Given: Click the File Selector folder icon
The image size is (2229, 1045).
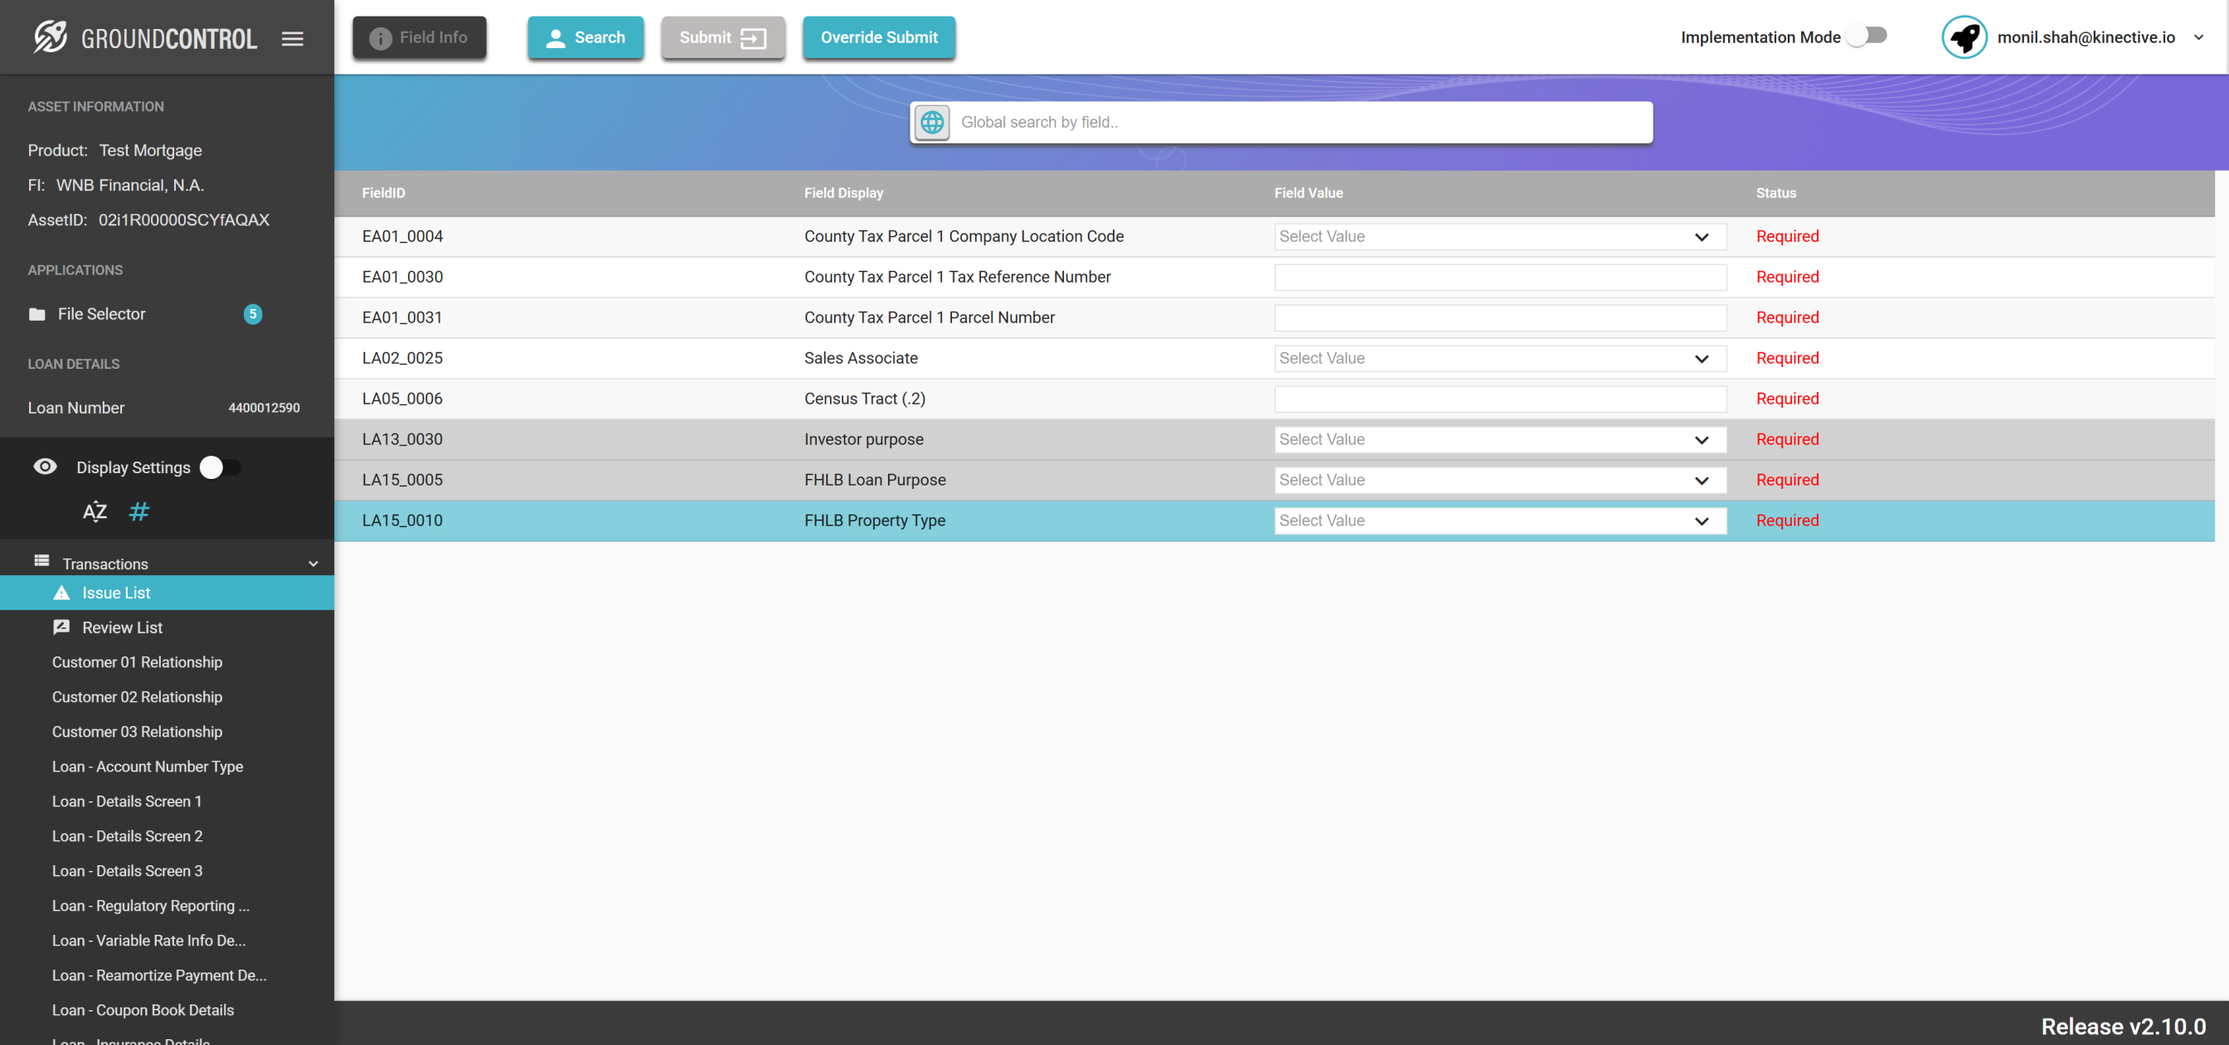Looking at the screenshot, I should (36, 314).
